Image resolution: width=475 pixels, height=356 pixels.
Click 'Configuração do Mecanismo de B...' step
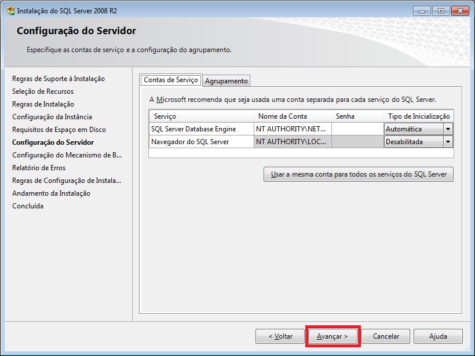(x=67, y=155)
